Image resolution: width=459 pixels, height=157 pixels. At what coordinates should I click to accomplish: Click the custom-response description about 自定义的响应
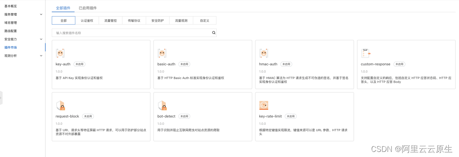tap(406, 80)
